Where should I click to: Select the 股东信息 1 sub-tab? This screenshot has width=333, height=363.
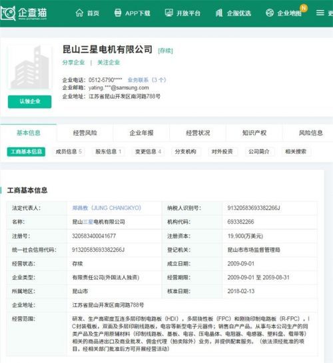[x=109, y=152]
